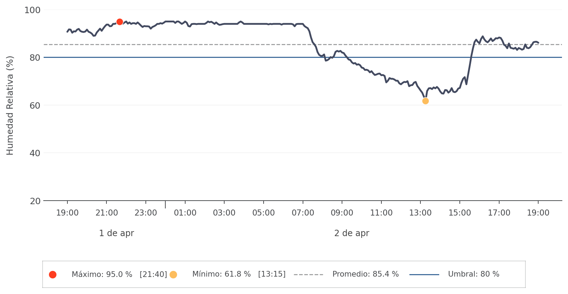Image resolution: width=568 pixels, height=294 pixels.
Task: Click the blue Umbral legend line
Action: [424, 274]
